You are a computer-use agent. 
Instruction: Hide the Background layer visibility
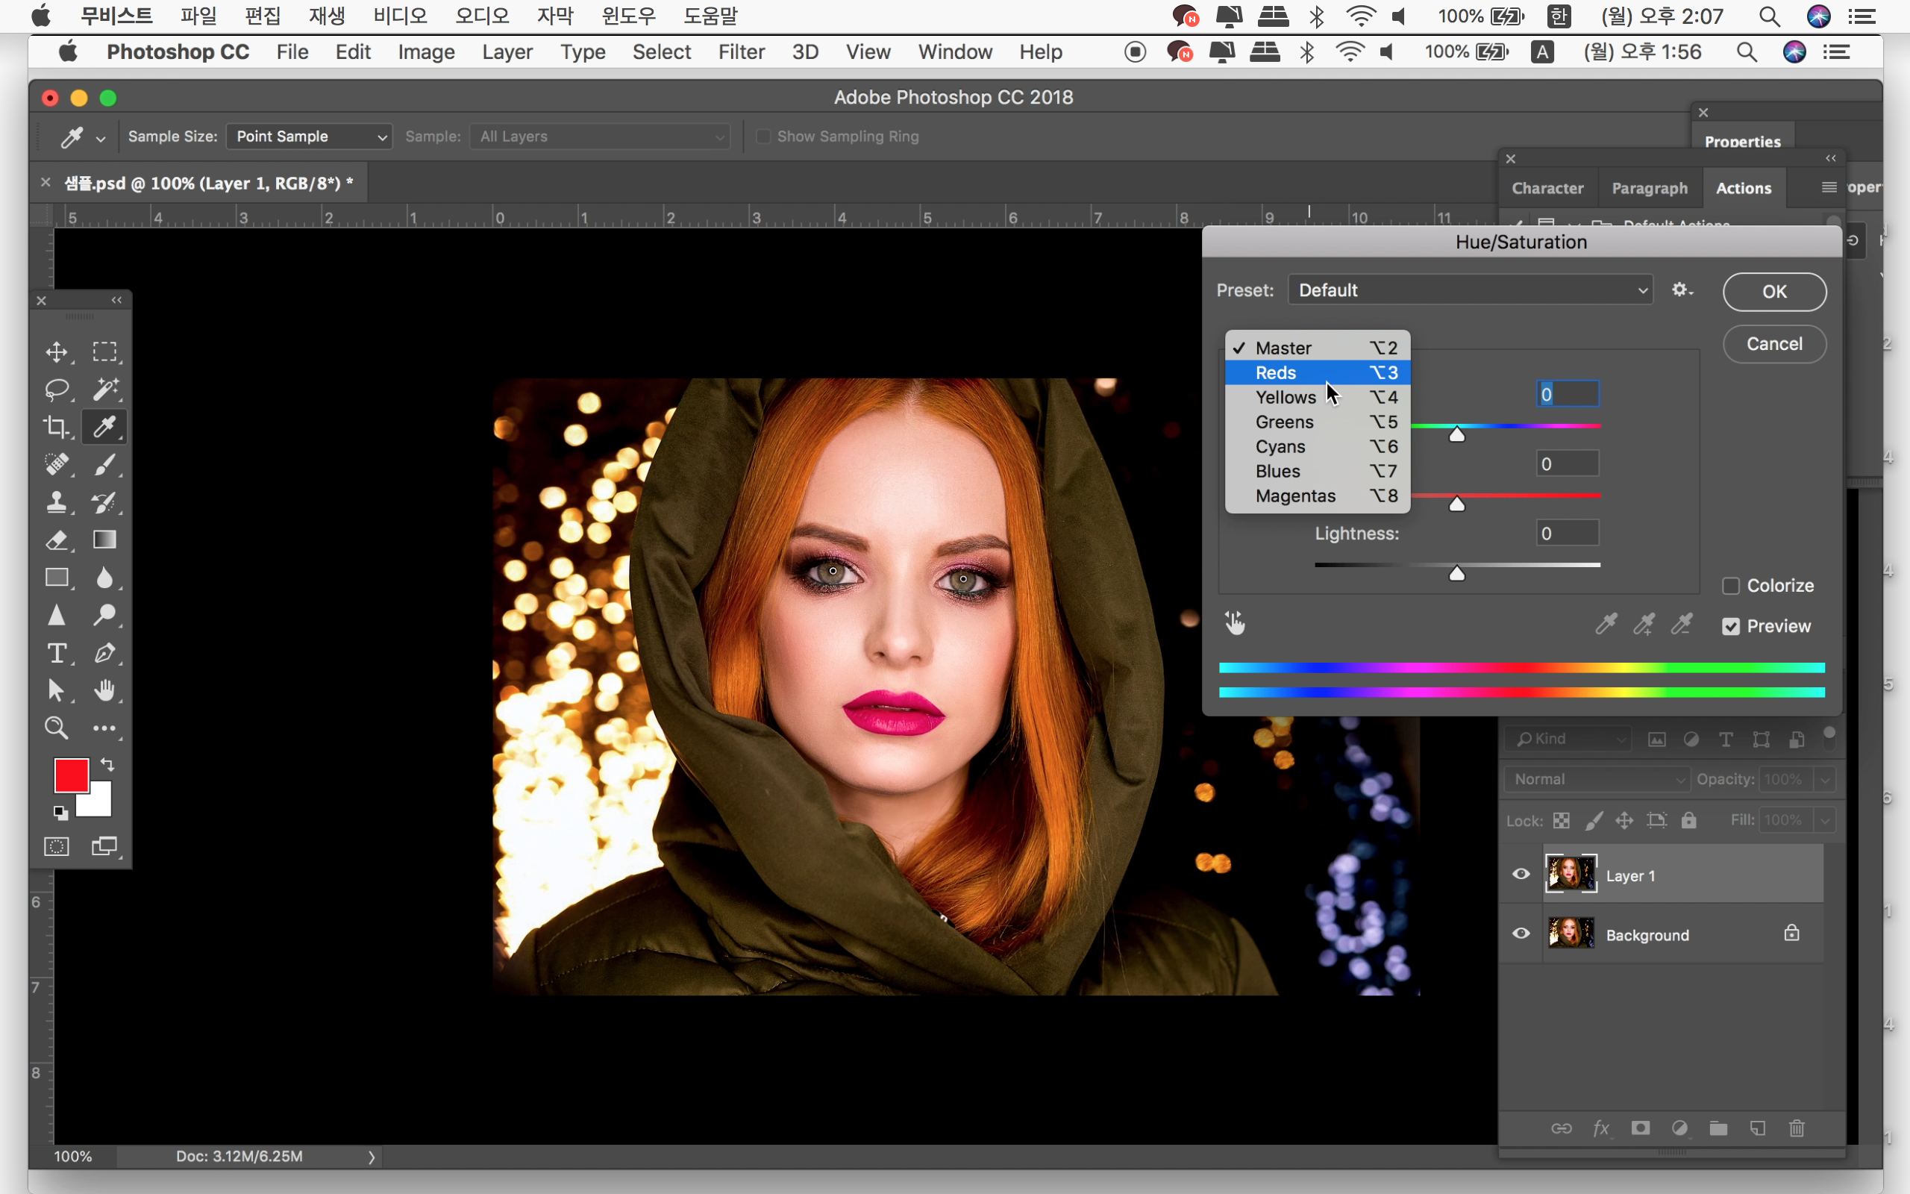1521,934
